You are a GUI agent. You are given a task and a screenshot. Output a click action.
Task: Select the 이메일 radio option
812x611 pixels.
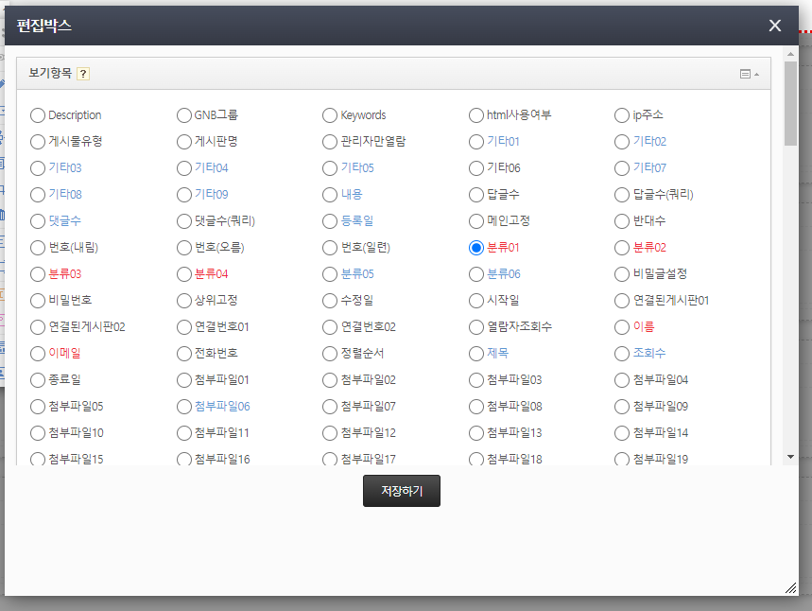click(38, 354)
